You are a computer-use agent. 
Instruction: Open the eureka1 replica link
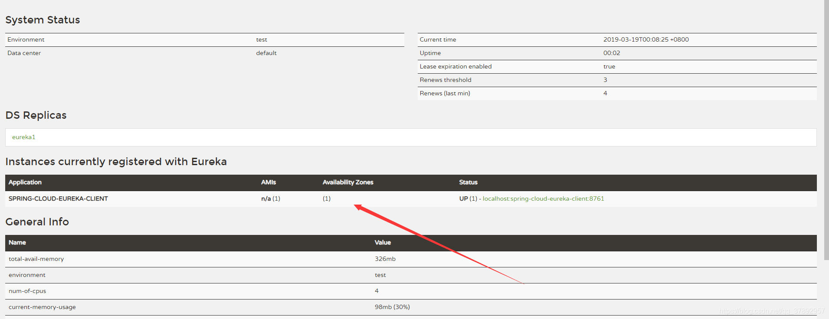pos(24,137)
